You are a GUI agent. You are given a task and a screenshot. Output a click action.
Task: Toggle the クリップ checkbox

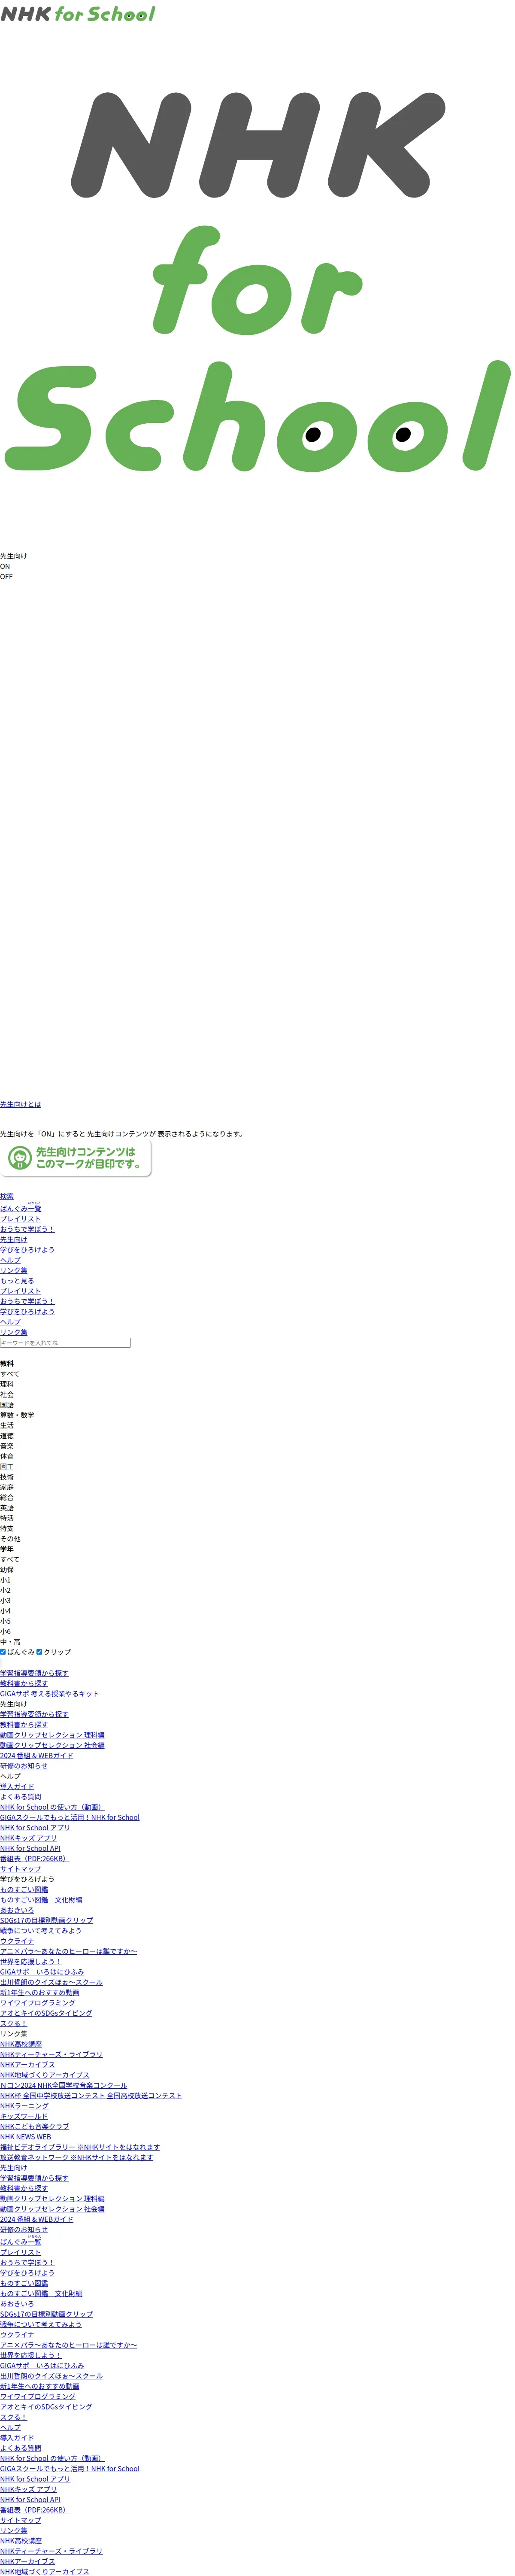point(39,1652)
